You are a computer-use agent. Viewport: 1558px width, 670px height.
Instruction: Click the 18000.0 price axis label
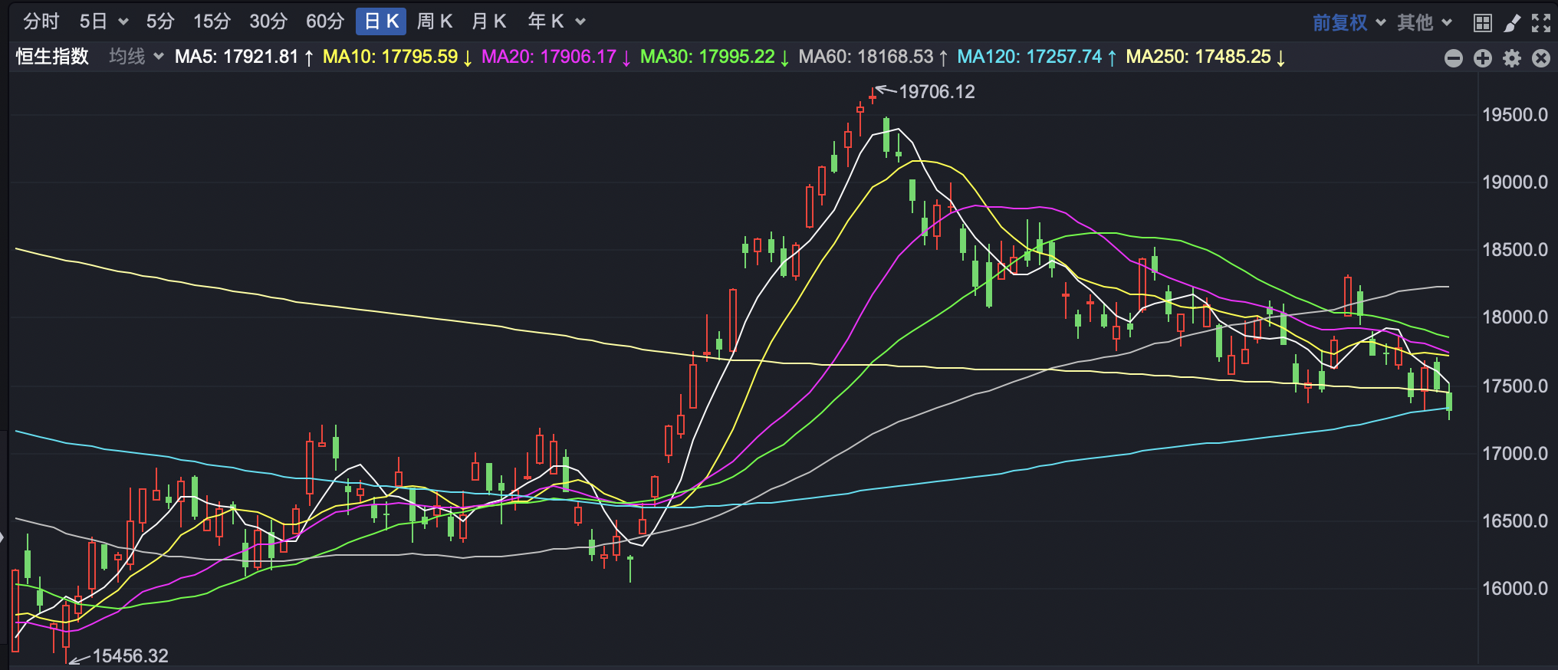click(1515, 317)
